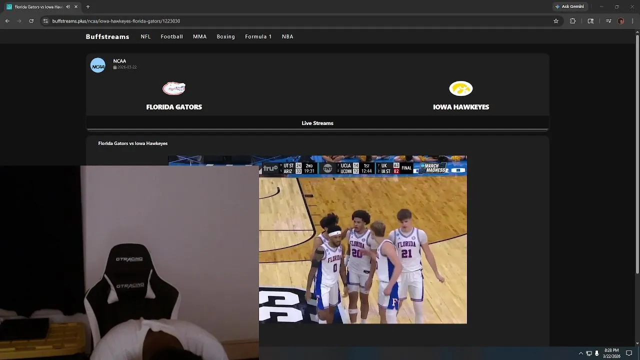Click scrollbar down arrow
Viewport: 640px width, 360px height.
click(x=637, y=343)
